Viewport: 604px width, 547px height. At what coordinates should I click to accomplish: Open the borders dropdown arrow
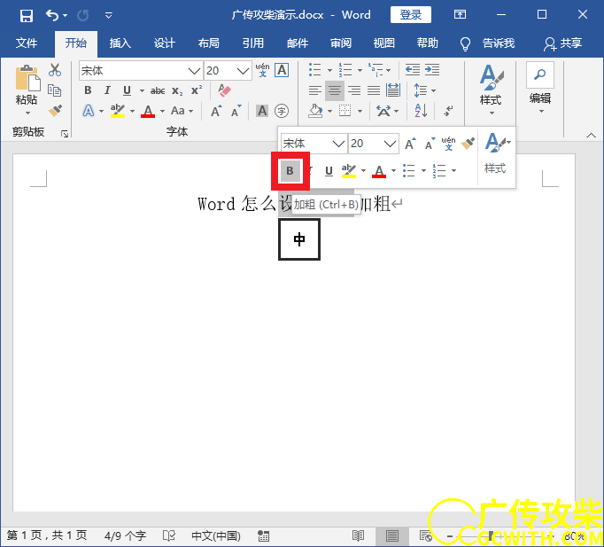point(360,112)
